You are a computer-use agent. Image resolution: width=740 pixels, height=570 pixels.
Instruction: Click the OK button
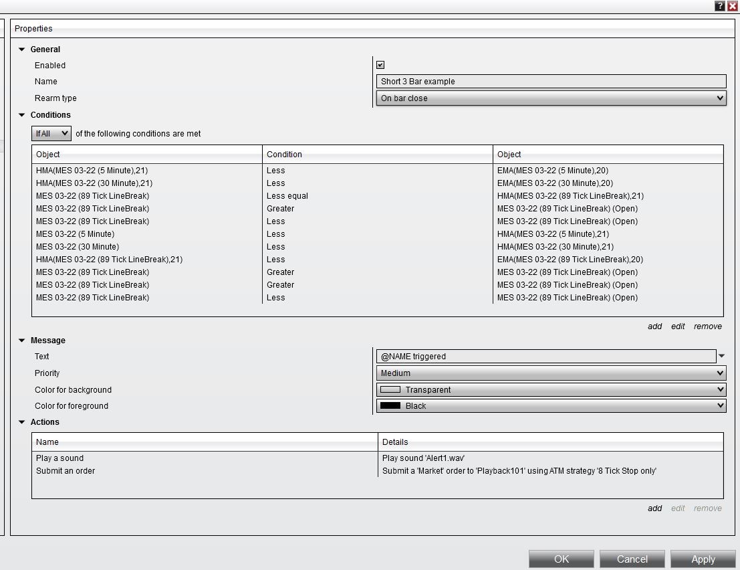point(561,559)
